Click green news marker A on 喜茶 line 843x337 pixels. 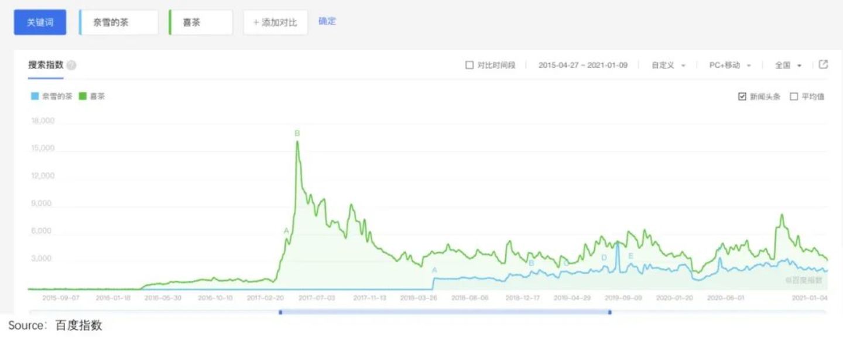pos(286,231)
